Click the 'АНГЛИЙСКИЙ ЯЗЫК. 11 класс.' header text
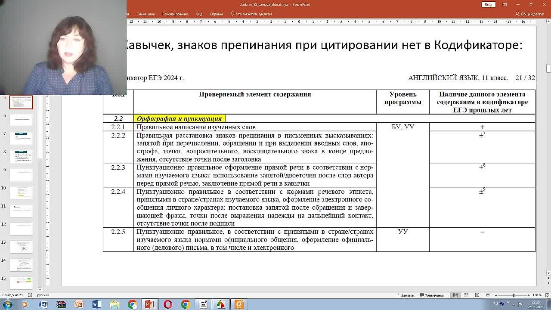 pyautogui.click(x=458, y=78)
